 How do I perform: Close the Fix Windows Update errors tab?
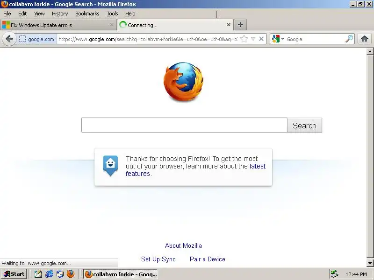pos(111,25)
